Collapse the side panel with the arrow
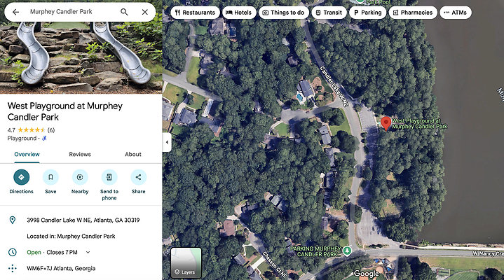This screenshot has width=504, height=280. click(x=167, y=142)
